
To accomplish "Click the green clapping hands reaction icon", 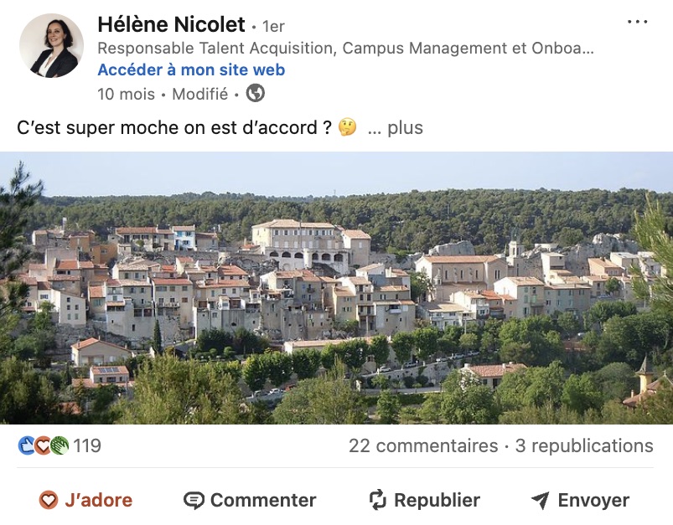I will point(60,445).
